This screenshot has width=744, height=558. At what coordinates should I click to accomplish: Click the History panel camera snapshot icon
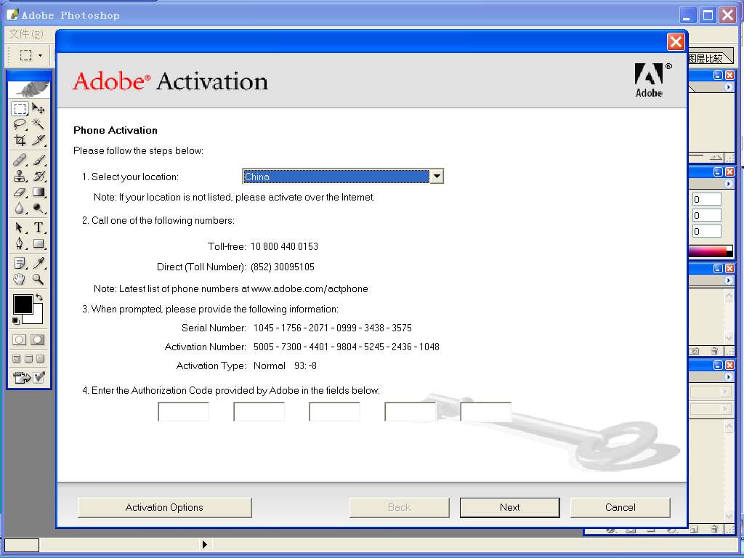pos(694,351)
